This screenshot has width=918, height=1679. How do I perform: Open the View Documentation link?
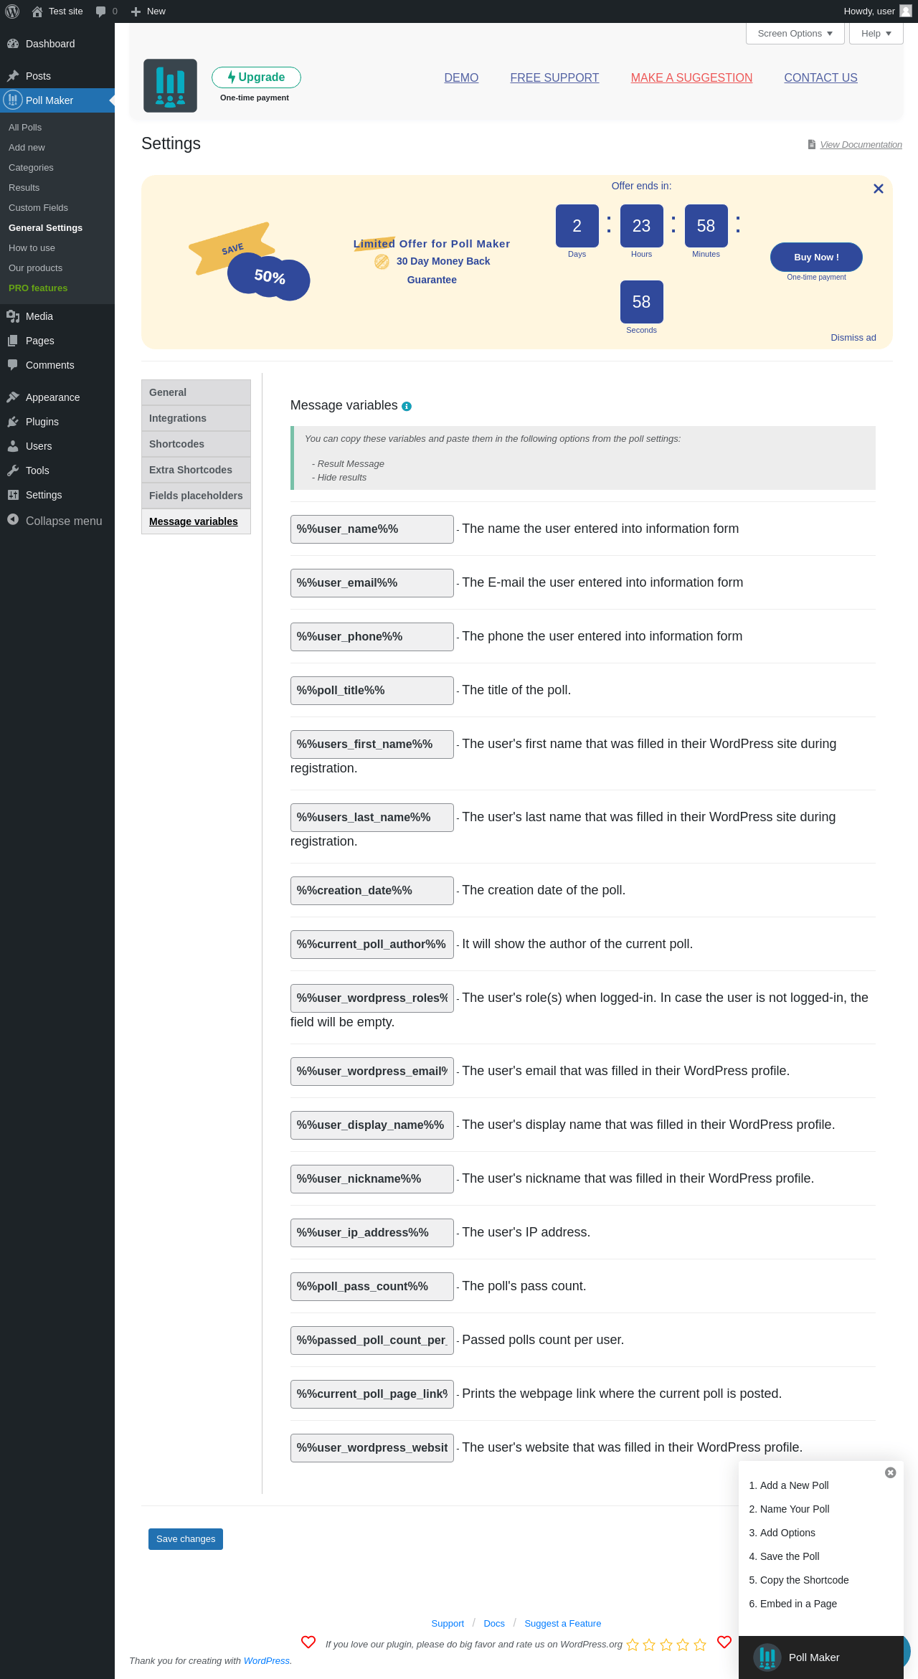pos(861,145)
